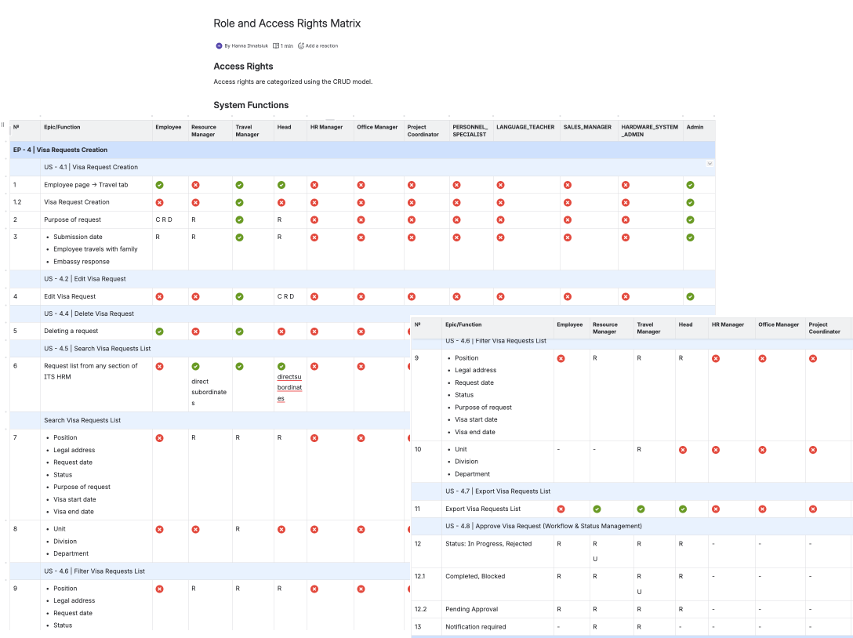Screen dimensions: 853x638
Task: Collapse the US - 4.1 Visa Request Creation section
Action: (x=710, y=164)
